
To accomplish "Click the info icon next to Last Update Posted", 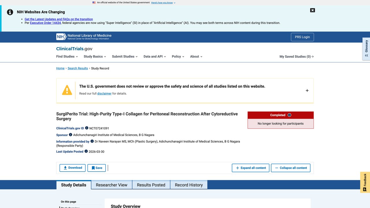I will coord(86,151).
